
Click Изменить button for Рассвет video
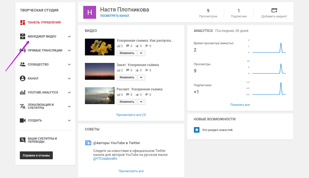(127, 102)
